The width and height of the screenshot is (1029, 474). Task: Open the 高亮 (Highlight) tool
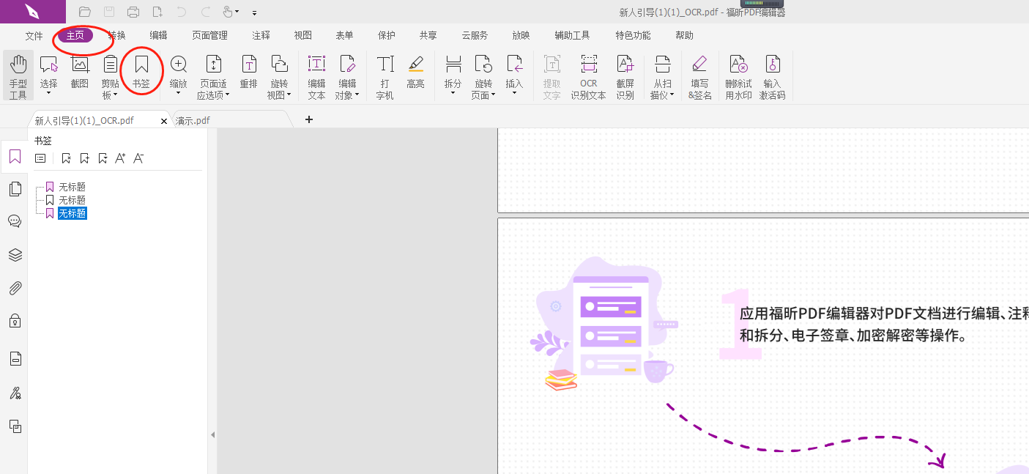[416, 73]
